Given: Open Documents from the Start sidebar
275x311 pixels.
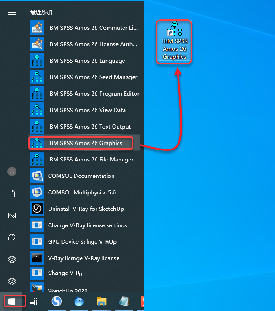Looking at the screenshot, I should tap(12, 193).
